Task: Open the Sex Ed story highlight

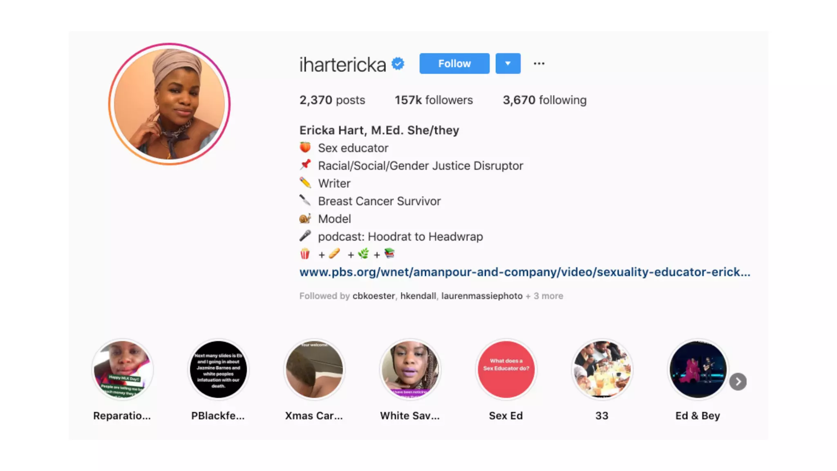Action: coord(506,369)
